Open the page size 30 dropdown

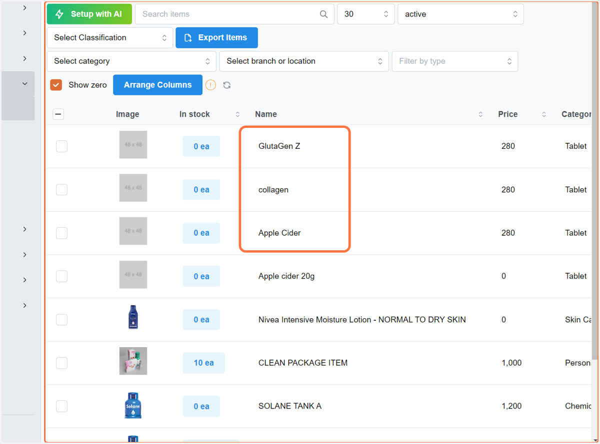[x=366, y=14]
